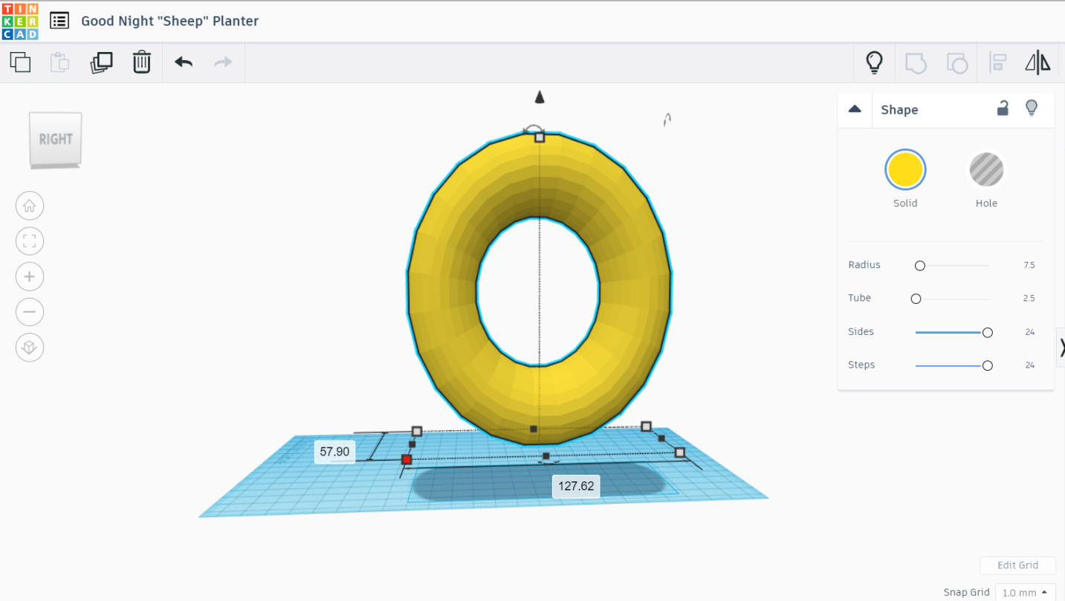Screen dimensions: 1065x601
Task: Click the Ungroup shapes icon
Action: click(x=957, y=62)
